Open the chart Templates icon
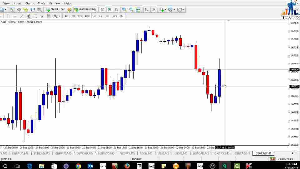 tap(179, 9)
